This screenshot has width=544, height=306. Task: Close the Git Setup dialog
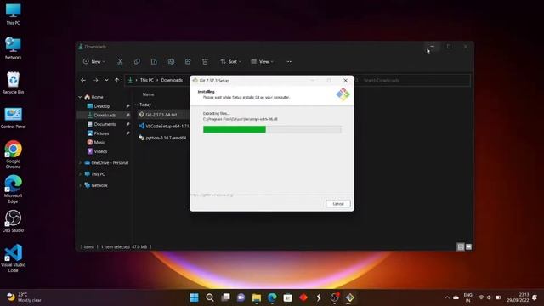coord(346,80)
